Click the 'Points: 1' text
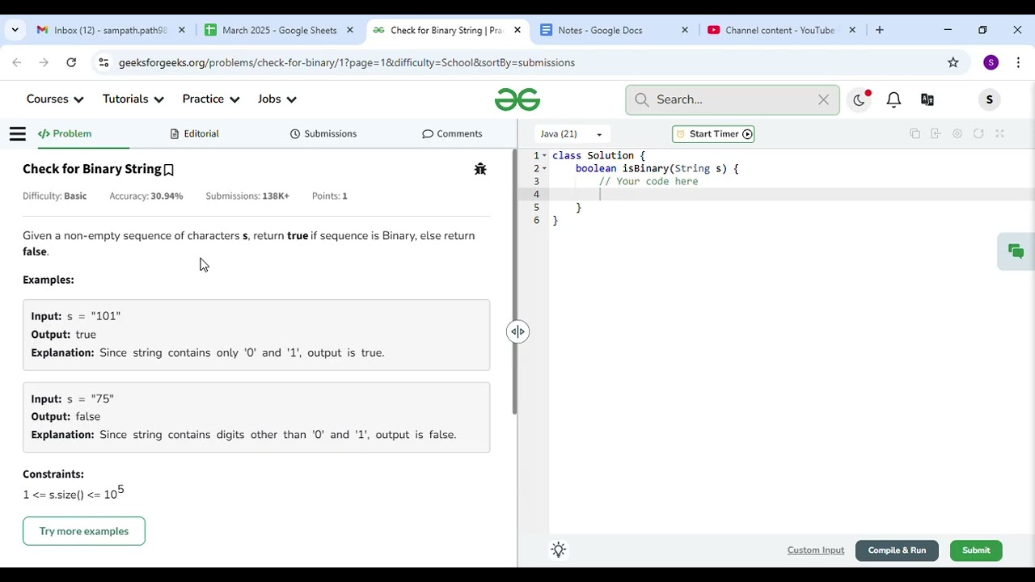The width and height of the screenshot is (1035, 582). [x=330, y=196]
